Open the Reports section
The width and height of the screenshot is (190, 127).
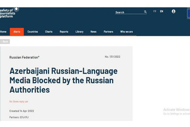(x=64, y=32)
